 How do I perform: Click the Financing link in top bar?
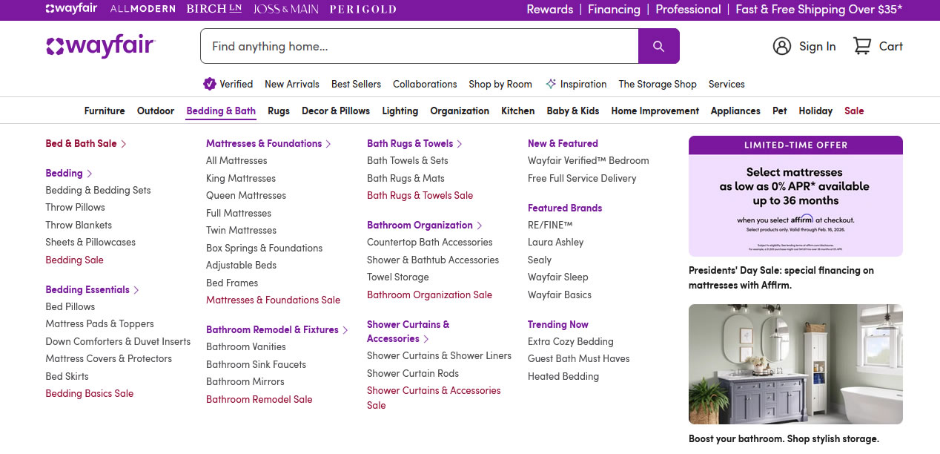click(614, 9)
